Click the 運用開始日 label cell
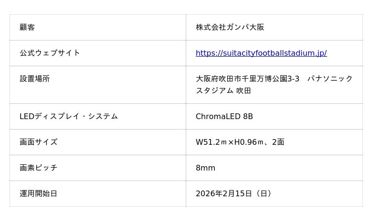 click(39, 193)
